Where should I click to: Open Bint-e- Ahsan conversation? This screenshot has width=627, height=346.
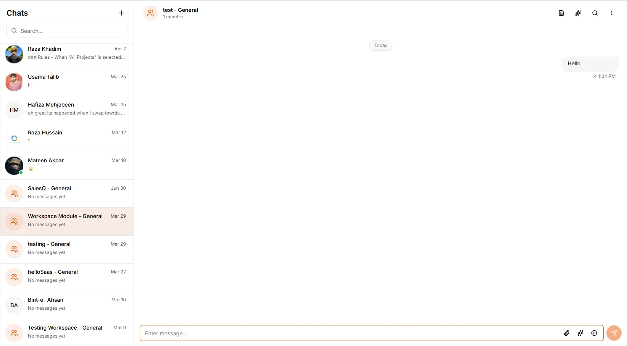pyautogui.click(x=67, y=305)
